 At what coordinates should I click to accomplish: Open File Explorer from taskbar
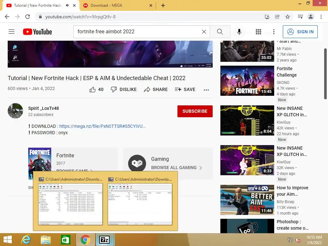click(45, 240)
